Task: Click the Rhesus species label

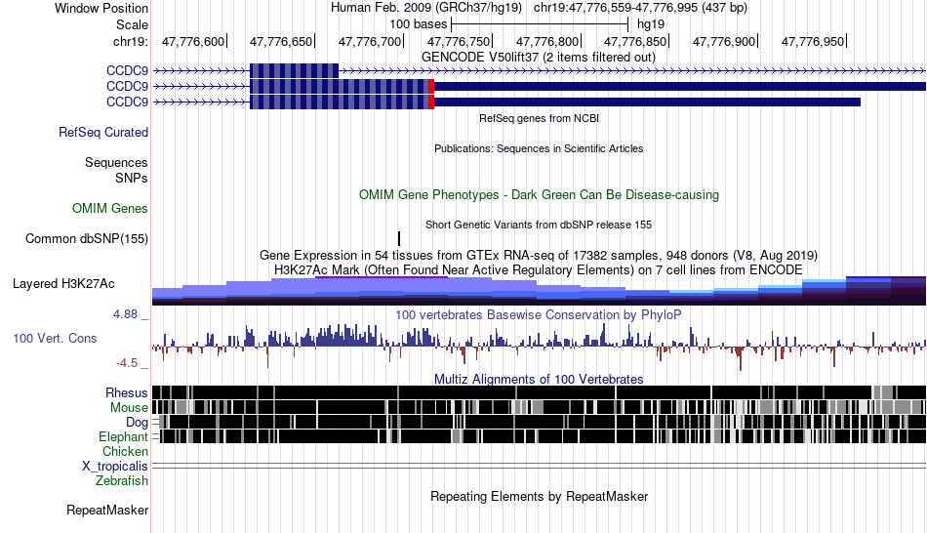Action: pos(127,392)
